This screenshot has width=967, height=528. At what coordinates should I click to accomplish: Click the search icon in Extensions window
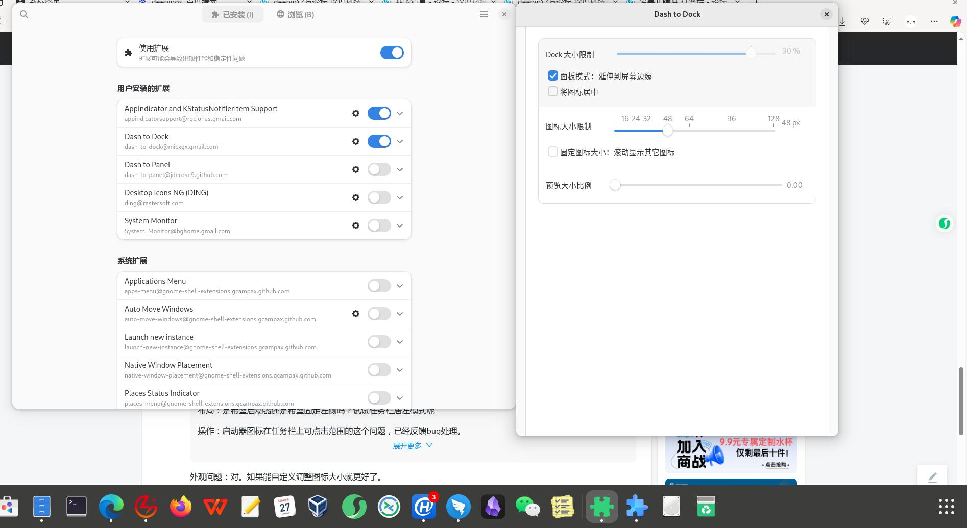tap(24, 14)
